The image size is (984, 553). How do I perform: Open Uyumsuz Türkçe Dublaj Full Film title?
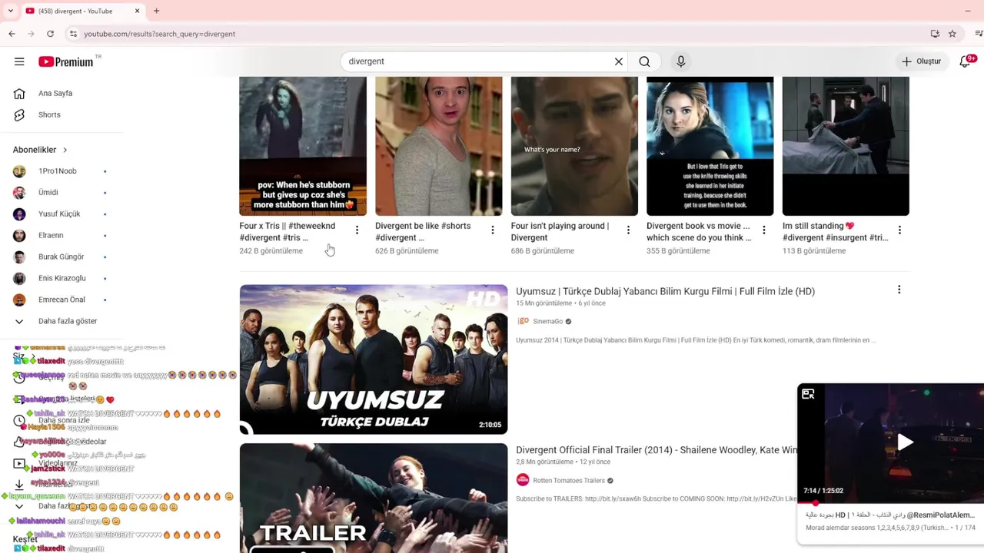[x=665, y=292]
